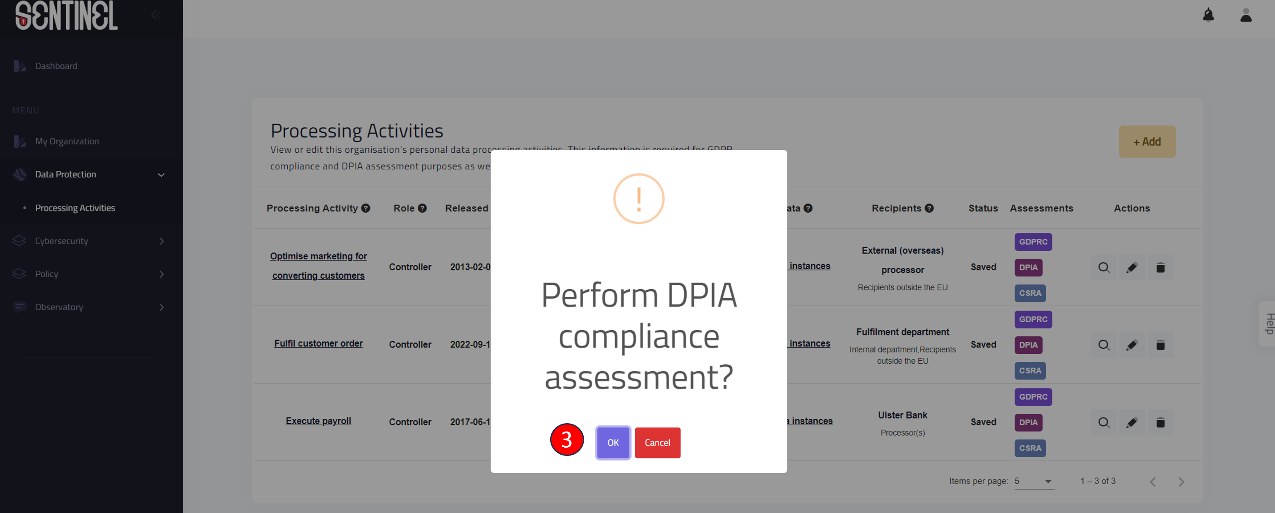This screenshot has width=1275, height=513.
Task: Show help for Recipients column
Action: (x=929, y=208)
